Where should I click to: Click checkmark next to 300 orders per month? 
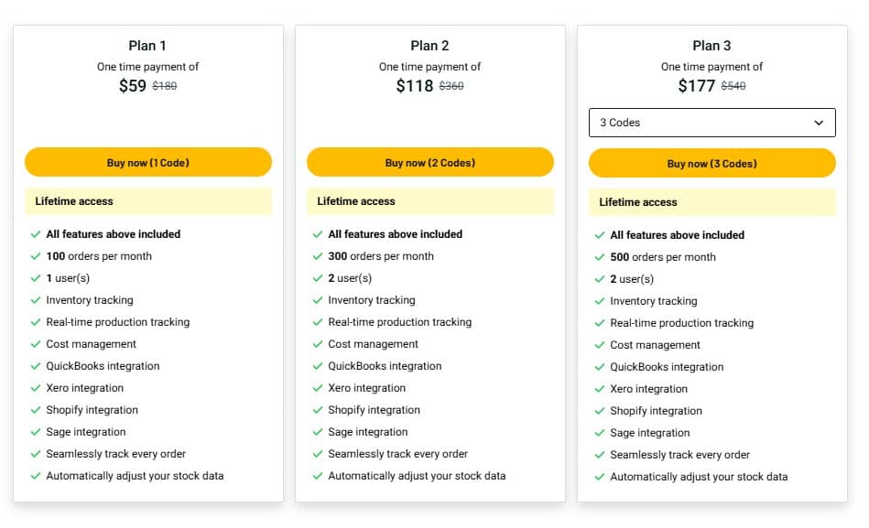coord(318,256)
